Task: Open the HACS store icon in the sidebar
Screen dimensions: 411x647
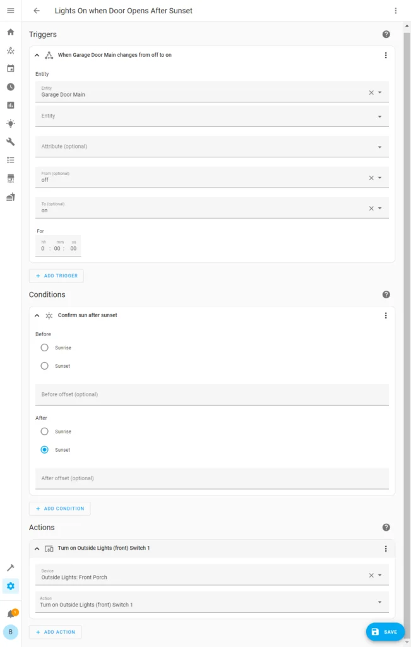Action: point(11,178)
